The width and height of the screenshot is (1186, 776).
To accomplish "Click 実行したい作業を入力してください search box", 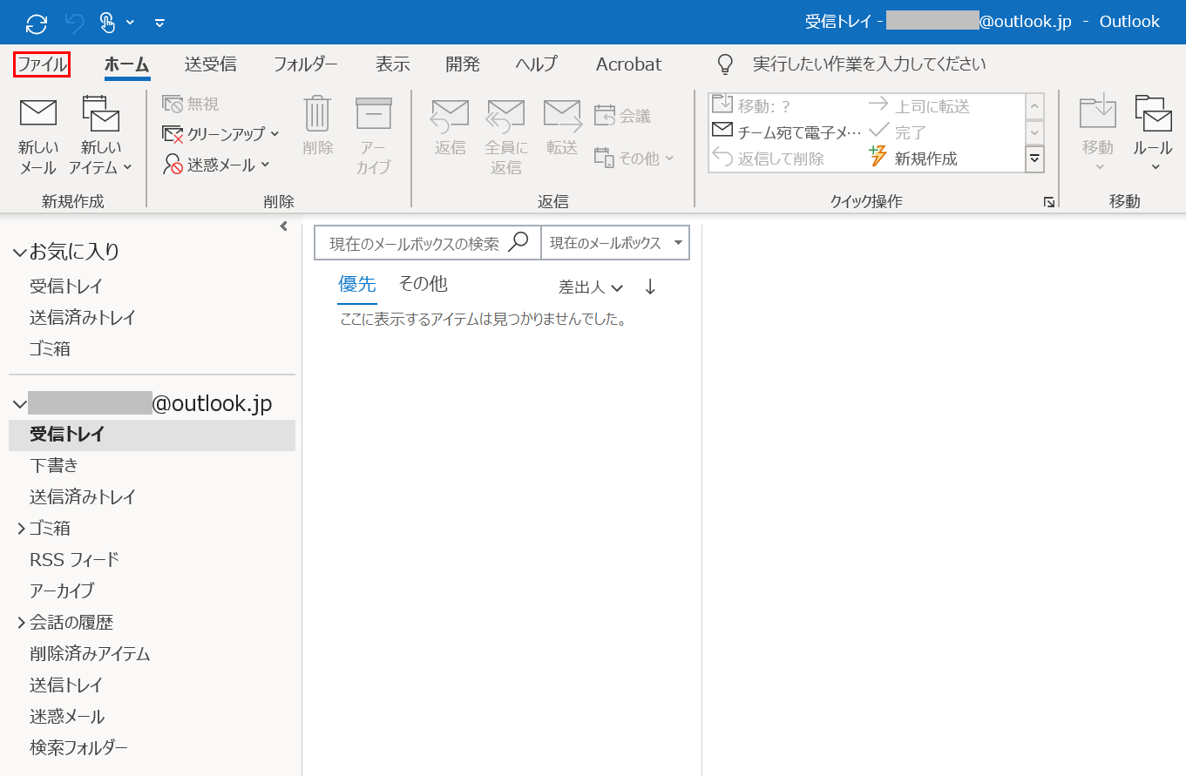I will tap(870, 64).
